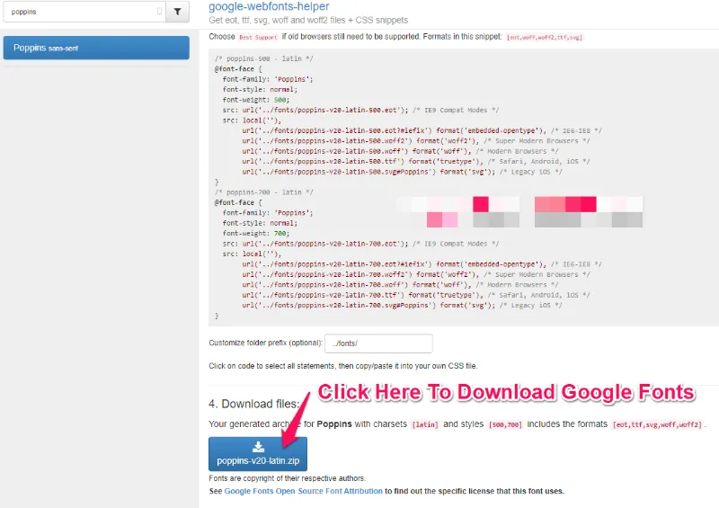
Task: Click 'Fonts are copyright of their respective authors' text
Action: click(287, 478)
